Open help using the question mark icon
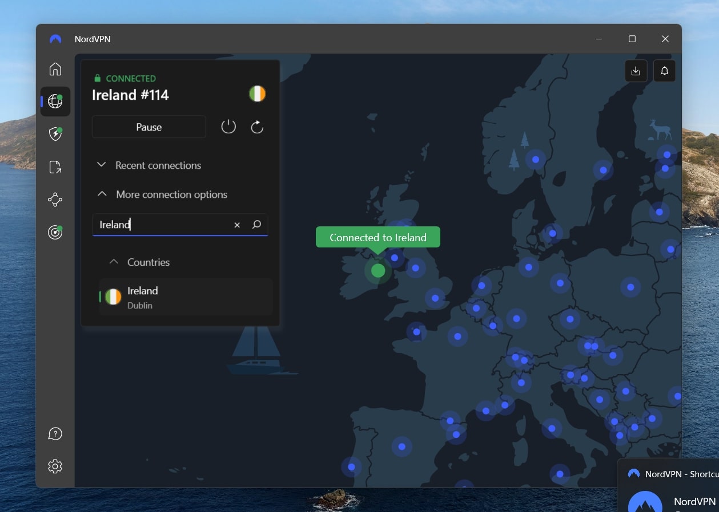 coord(55,434)
